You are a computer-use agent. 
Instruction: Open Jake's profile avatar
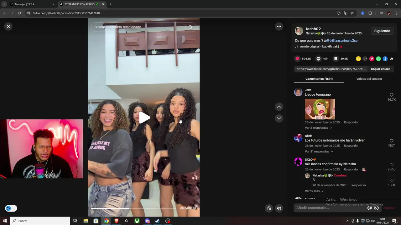[298, 92]
